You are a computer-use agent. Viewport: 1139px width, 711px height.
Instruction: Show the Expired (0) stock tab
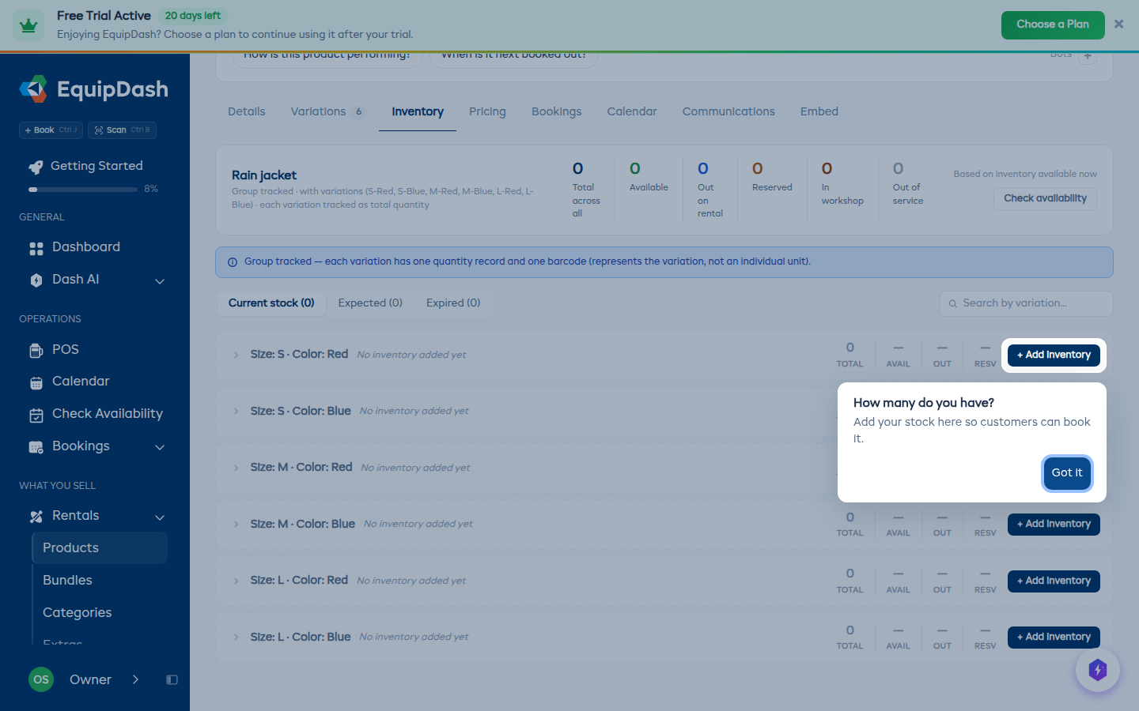click(x=453, y=303)
